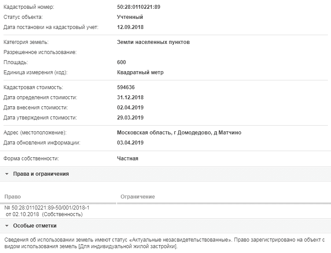The width and height of the screenshot is (331, 253).
Task: Click cadastral number 50:28:0110221:89
Action: point(139,7)
